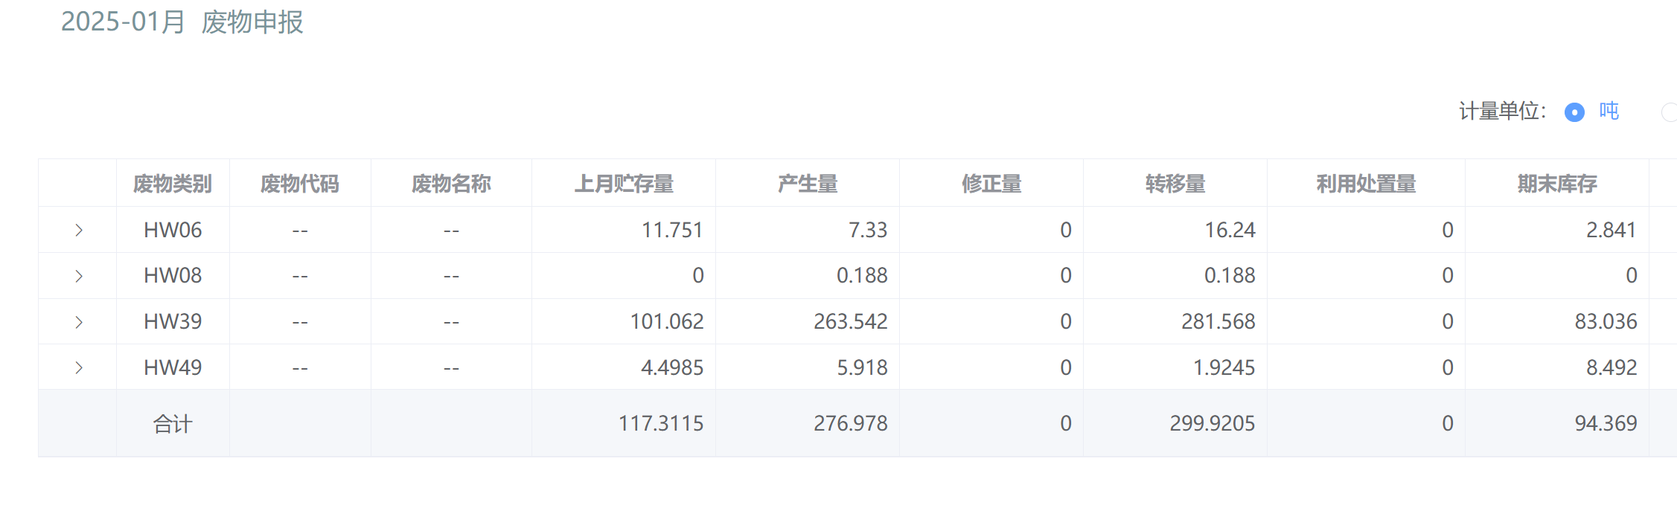The width and height of the screenshot is (1677, 505).
Task: Expand the HW08 waste category row
Action: 78,276
